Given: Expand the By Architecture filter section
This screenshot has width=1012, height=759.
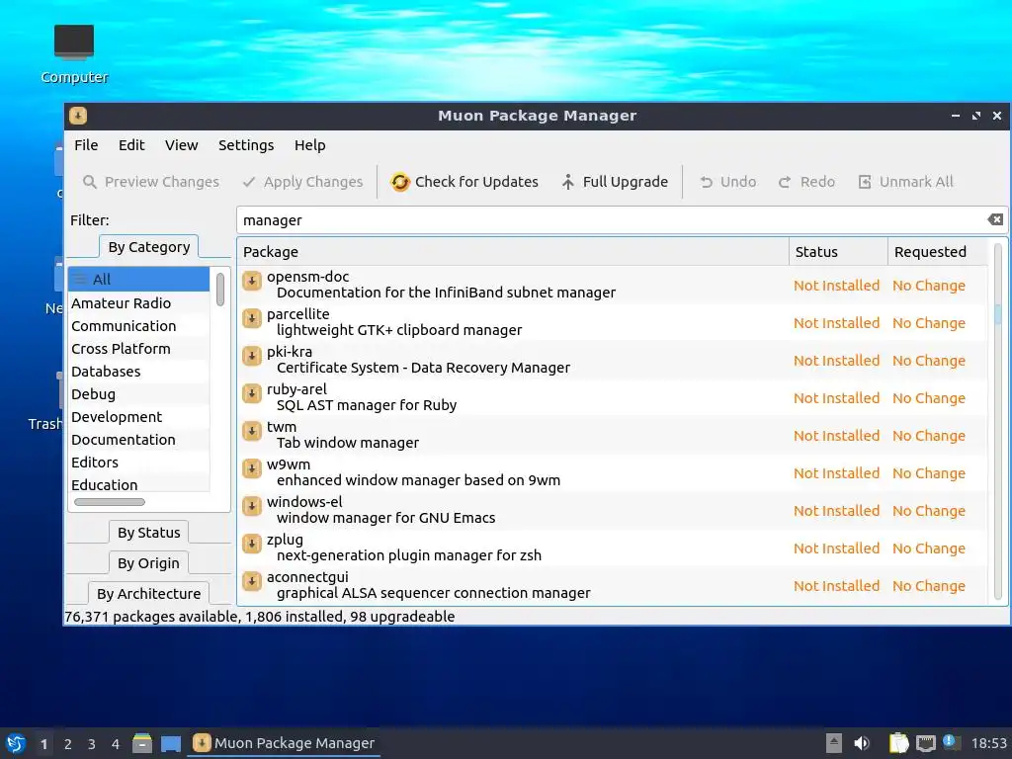Looking at the screenshot, I should tap(148, 593).
